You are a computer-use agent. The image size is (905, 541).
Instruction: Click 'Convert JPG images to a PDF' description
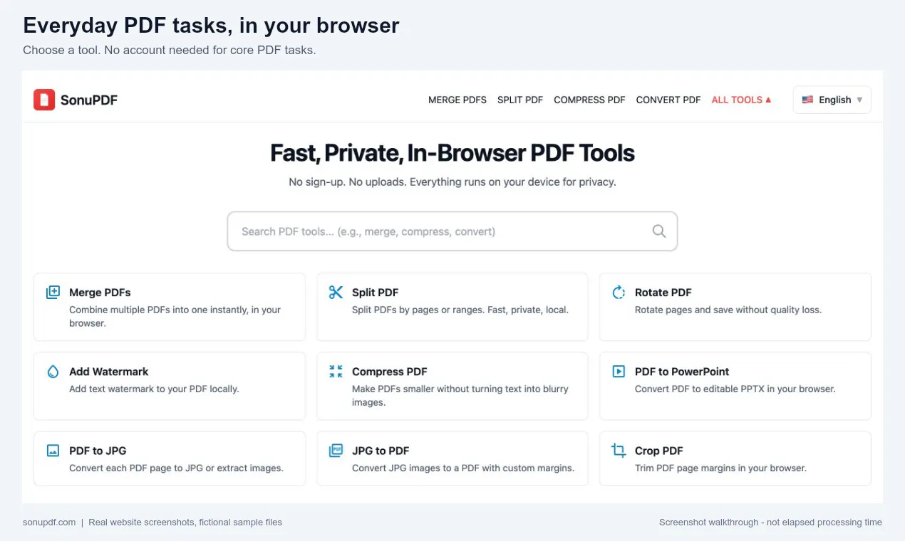(x=463, y=468)
